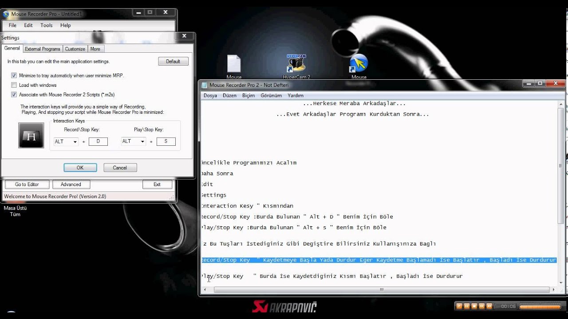Fast forward in the orange media player
This screenshot has height=319, width=568.
pyautogui.click(x=489, y=306)
